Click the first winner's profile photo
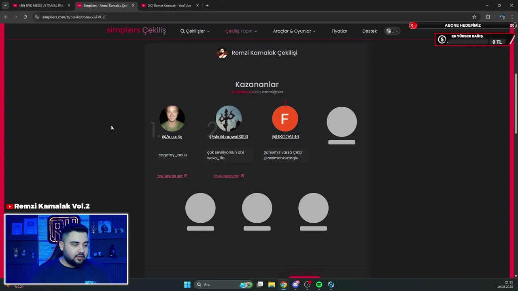 172,118
